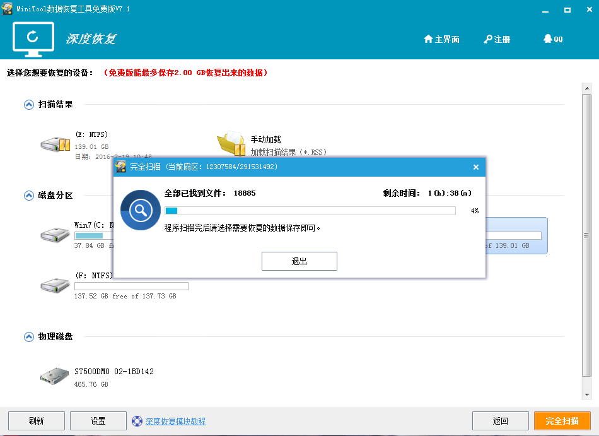Click the F: drive usage bar
The height and width of the screenshot is (436, 599).
(131, 286)
